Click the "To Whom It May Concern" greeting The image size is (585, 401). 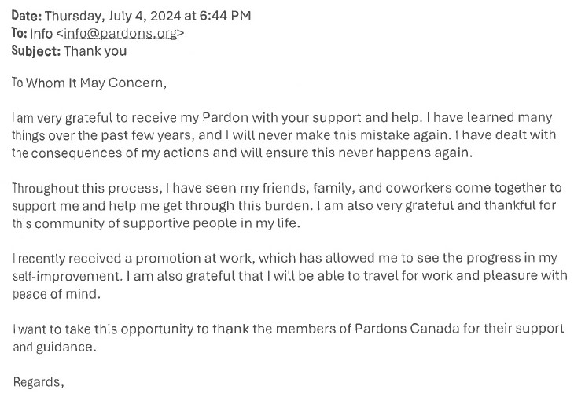88,83
